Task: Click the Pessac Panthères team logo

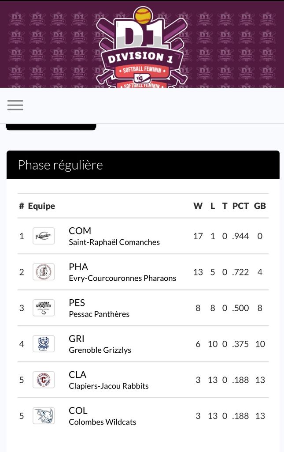Action: tap(44, 308)
